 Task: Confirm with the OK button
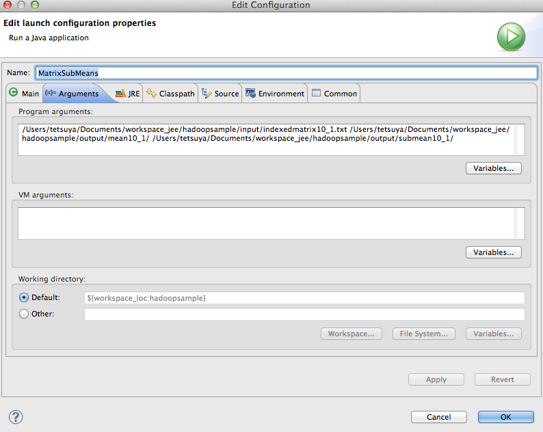506,417
